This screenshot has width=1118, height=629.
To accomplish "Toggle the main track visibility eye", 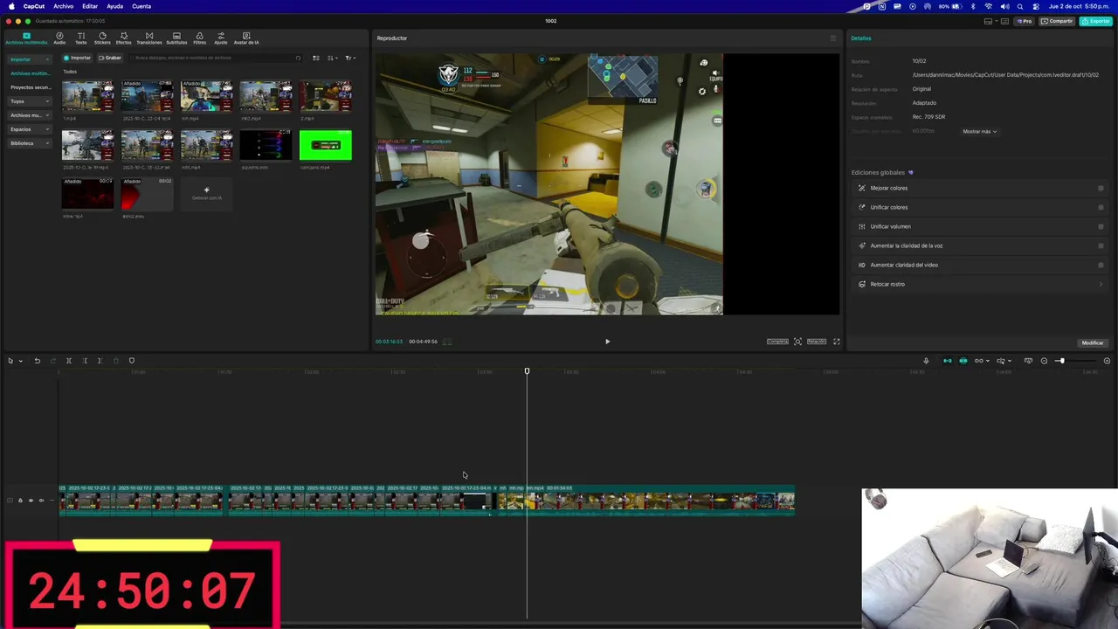I will [x=31, y=501].
